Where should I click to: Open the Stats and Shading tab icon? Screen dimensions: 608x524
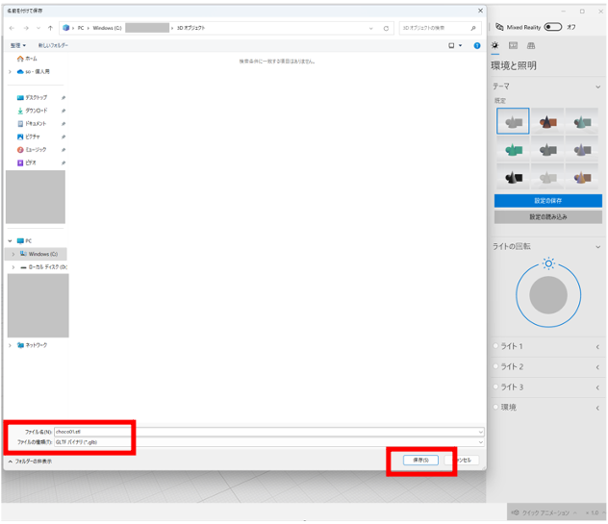[x=513, y=46]
